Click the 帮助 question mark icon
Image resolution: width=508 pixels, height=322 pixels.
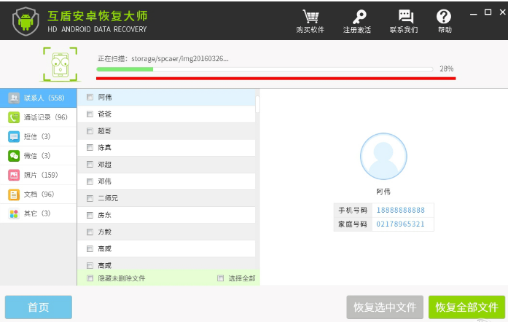tap(444, 20)
